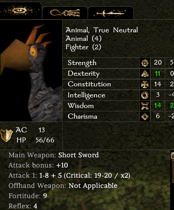Click the Main Weapon Short Sword line
This screenshot has width=174, height=210.
click(54, 155)
